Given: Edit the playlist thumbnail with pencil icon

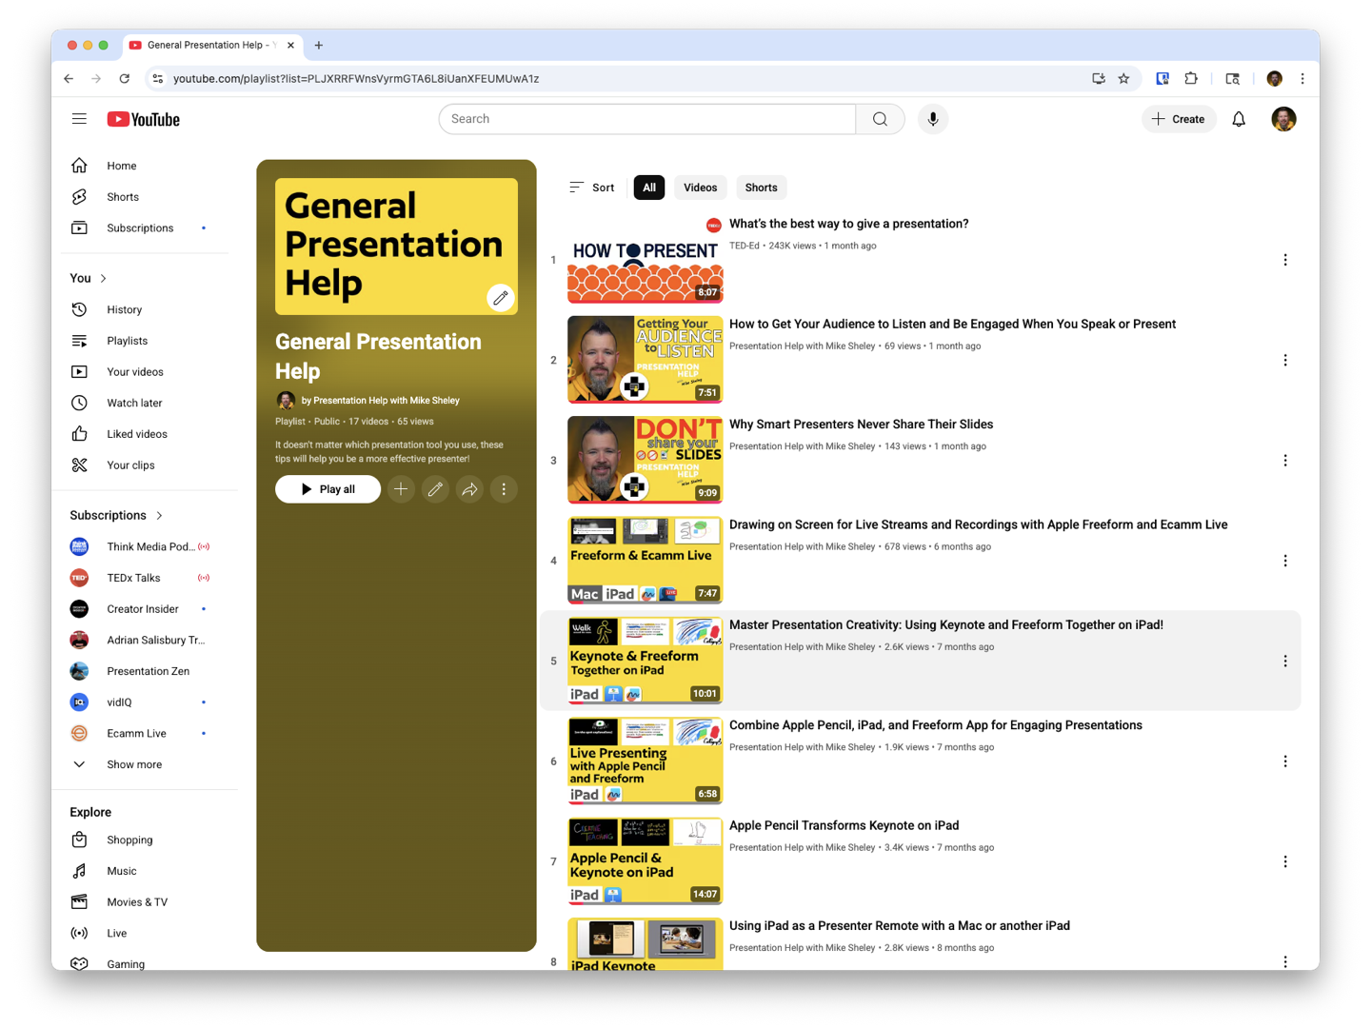Looking at the screenshot, I should 500,298.
